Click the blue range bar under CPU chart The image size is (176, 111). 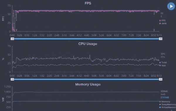click(87, 79)
